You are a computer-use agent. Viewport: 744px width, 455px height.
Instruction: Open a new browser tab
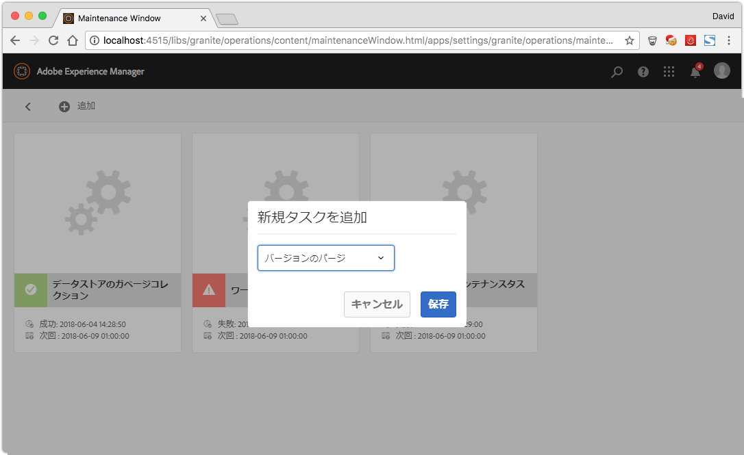coord(227,19)
